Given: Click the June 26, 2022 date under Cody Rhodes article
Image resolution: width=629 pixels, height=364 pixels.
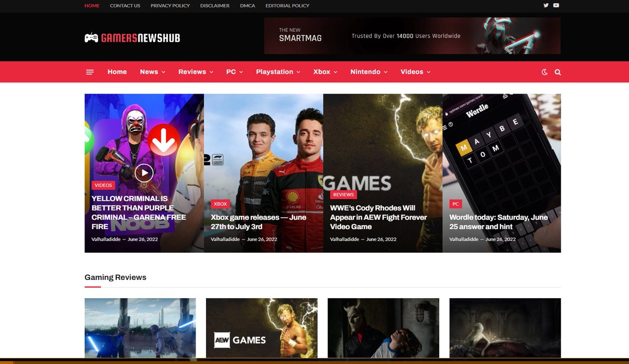Looking at the screenshot, I should point(381,239).
